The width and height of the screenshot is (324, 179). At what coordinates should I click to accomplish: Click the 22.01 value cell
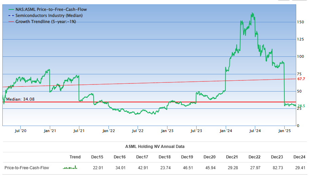pos(98,168)
